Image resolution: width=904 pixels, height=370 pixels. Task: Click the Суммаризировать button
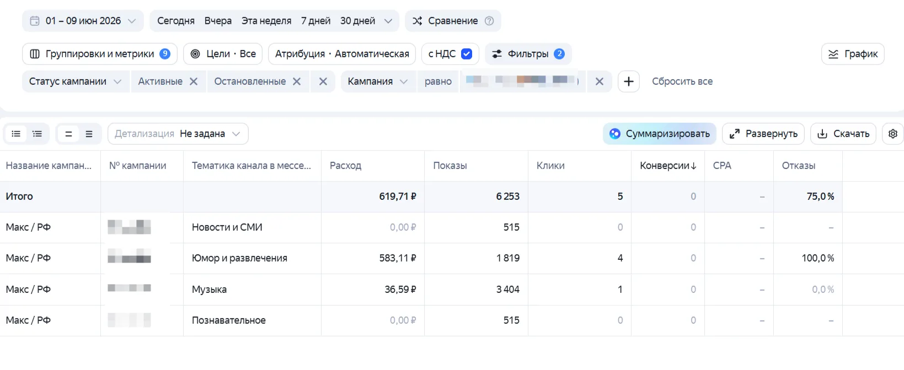tap(660, 134)
